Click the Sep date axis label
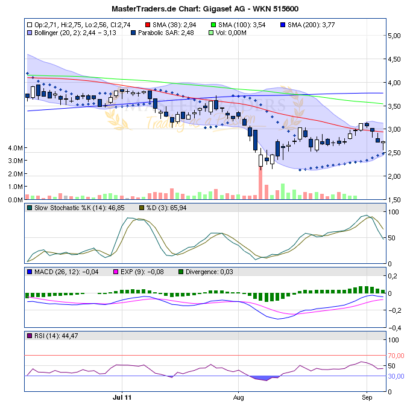This screenshot has height=413, width=410. (x=367, y=398)
